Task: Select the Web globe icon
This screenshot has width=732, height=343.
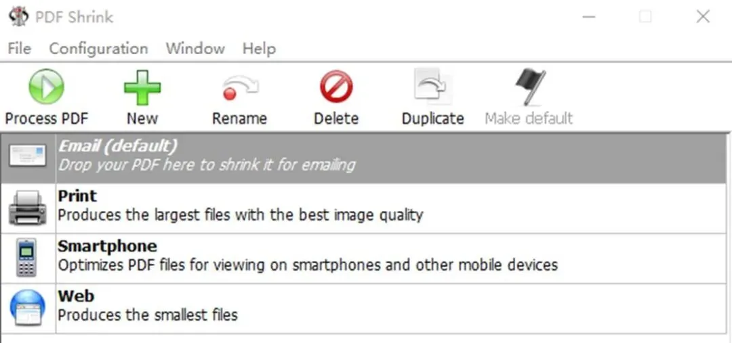Action: point(28,308)
